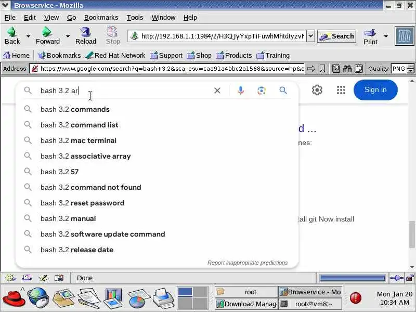Expand the URL bar history dropdown
This screenshot has width=416, height=312.
click(x=310, y=36)
